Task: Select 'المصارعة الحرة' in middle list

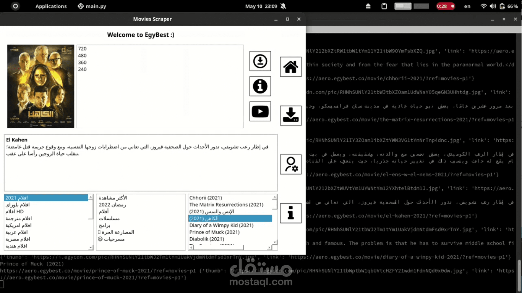Action: tap(141, 232)
